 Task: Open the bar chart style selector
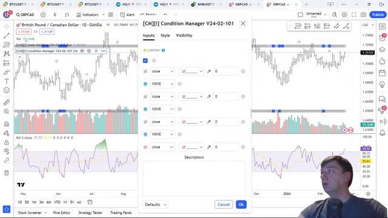(x=67, y=15)
